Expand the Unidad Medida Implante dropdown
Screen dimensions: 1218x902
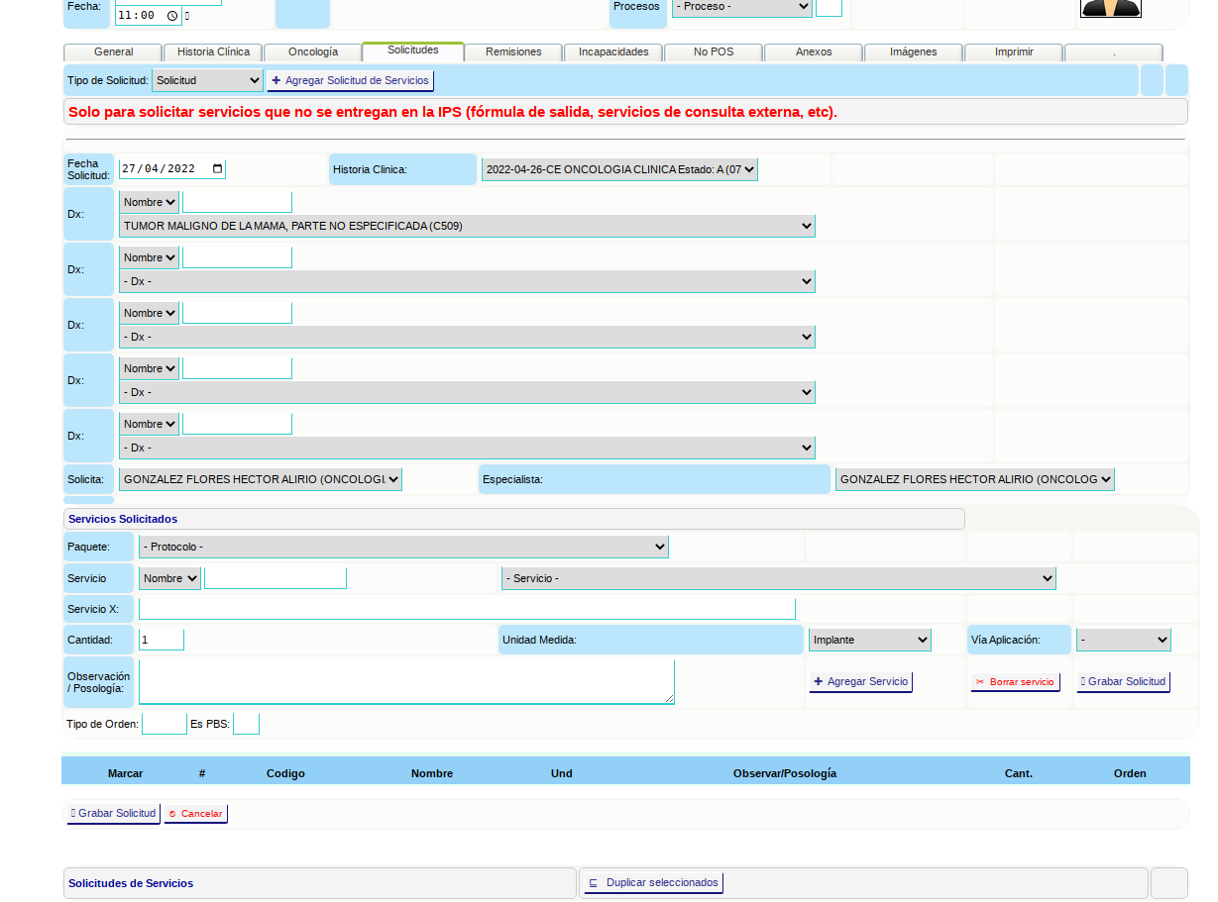[x=869, y=641]
